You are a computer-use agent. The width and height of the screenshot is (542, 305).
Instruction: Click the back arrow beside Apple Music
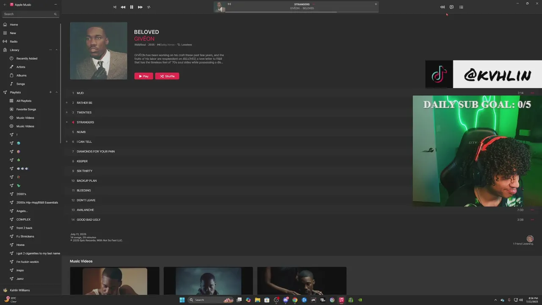[5, 4]
